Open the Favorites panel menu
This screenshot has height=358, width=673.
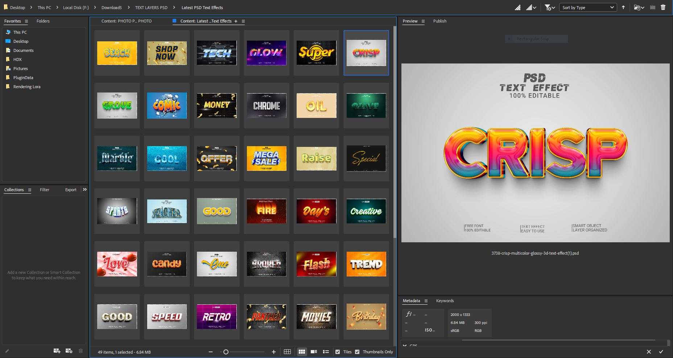tap(26, 21)
